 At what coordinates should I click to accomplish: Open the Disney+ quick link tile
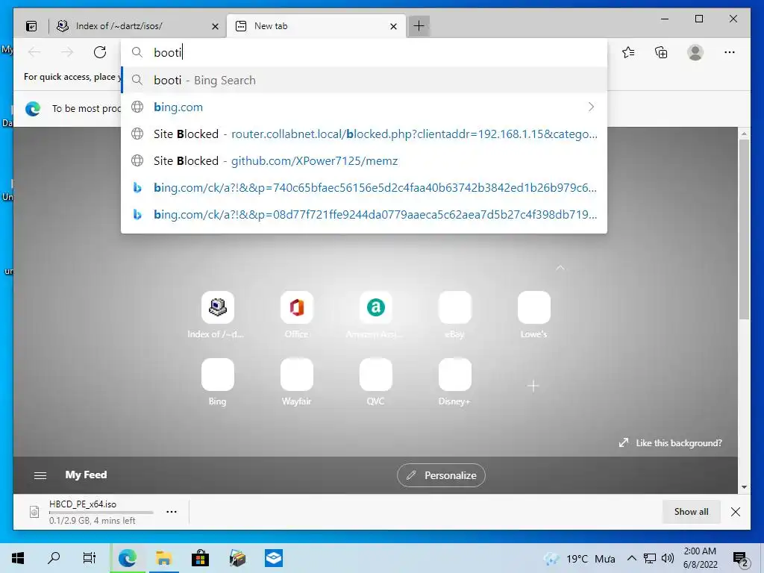click(454, 375)
